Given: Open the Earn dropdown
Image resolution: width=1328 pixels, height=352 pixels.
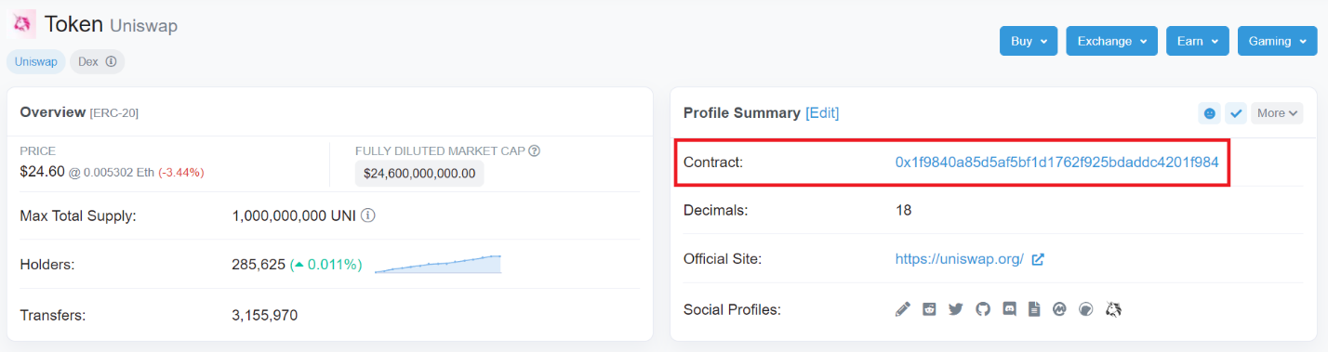Looking at the screenshot, I should coord(1198,41).
